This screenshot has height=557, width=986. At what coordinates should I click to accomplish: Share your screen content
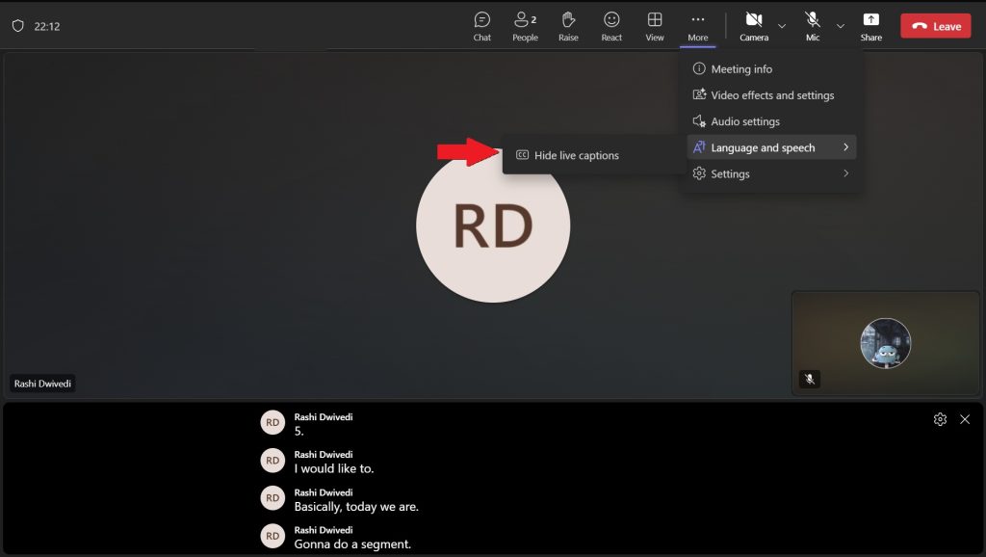click(870, 26)
